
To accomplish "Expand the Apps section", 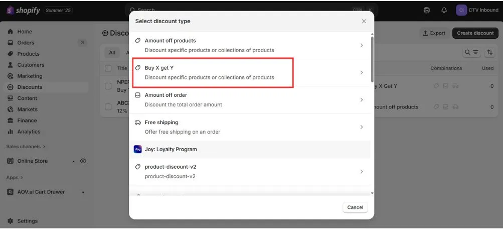I will tap(15, 177).
